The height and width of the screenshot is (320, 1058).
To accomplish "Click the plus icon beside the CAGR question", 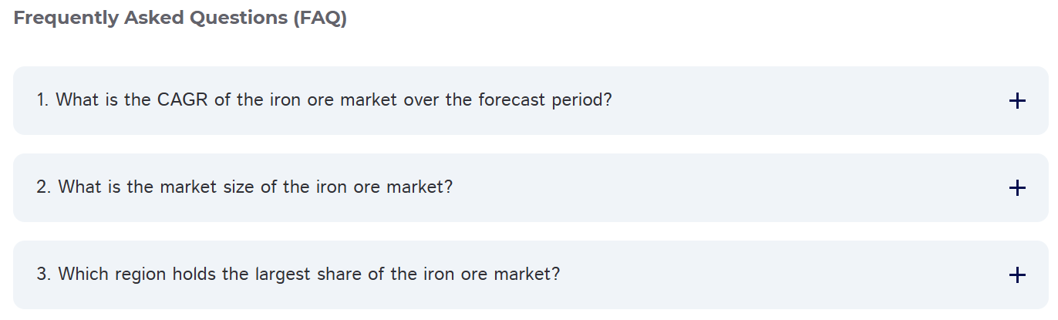I will click(1017, 100).
